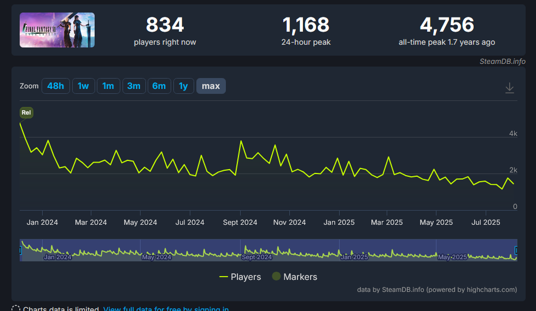The height and width of the screenshot is (311, 536).
Task: Select the 1y zoom range
Action: (184, 86)
